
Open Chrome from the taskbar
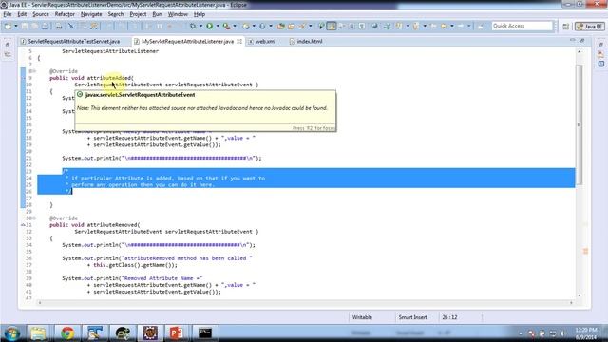click(67, 333)
